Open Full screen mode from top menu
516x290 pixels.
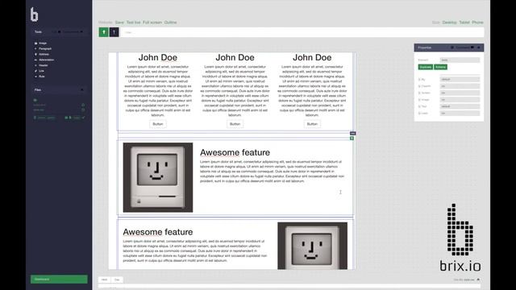coord(152,23)
